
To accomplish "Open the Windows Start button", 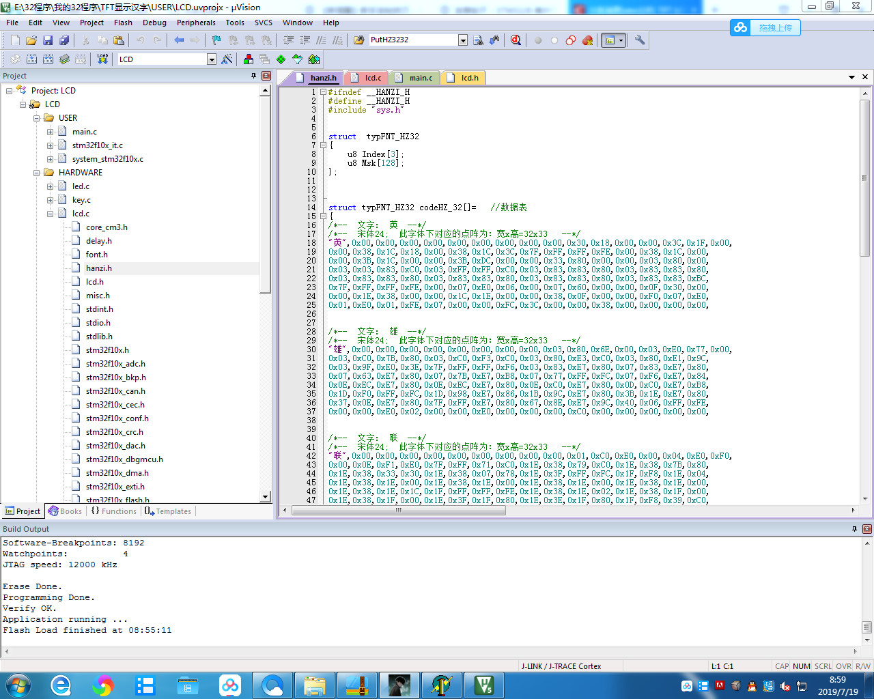I will 18,685.
